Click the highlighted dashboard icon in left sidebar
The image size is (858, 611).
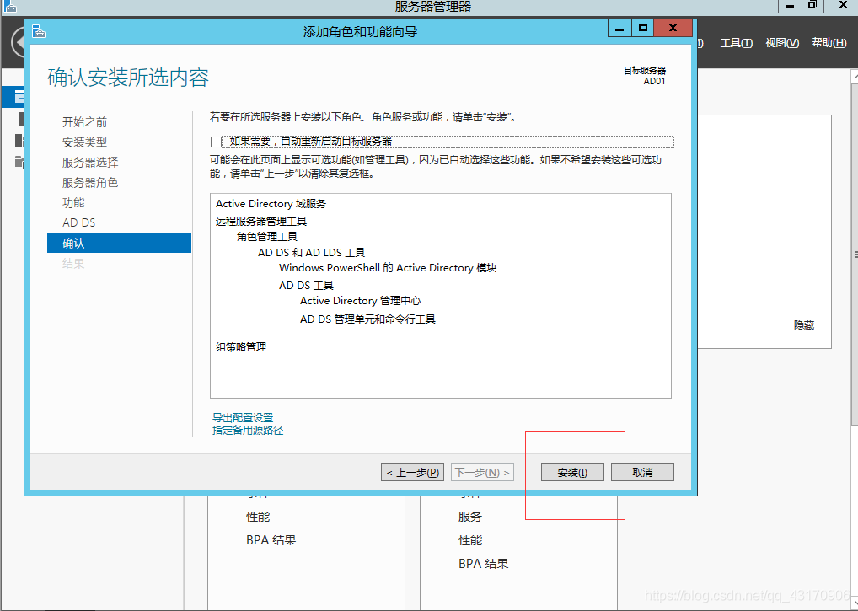click(19, 98)
